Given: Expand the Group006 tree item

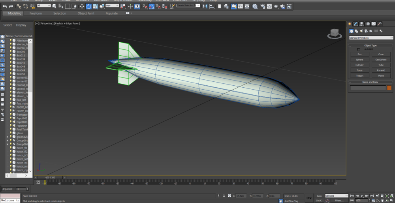Looking at the screenshot, I should tap(7, 144).
